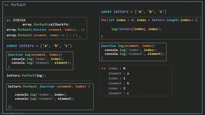Click the 'array.forEach( function (element, index)' syntax line
The height and width of the screenshot is (115, 205).
click(x=45, y=30)
